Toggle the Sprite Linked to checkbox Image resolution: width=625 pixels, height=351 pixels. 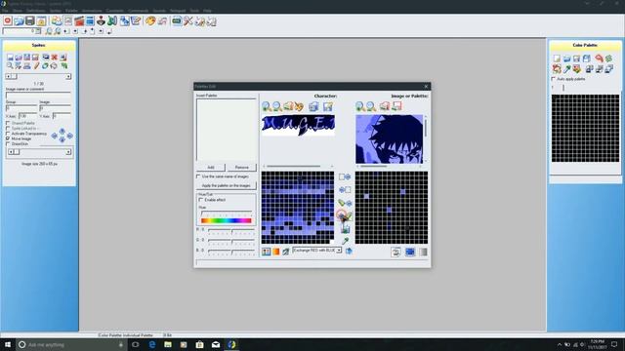click(8, 129)
